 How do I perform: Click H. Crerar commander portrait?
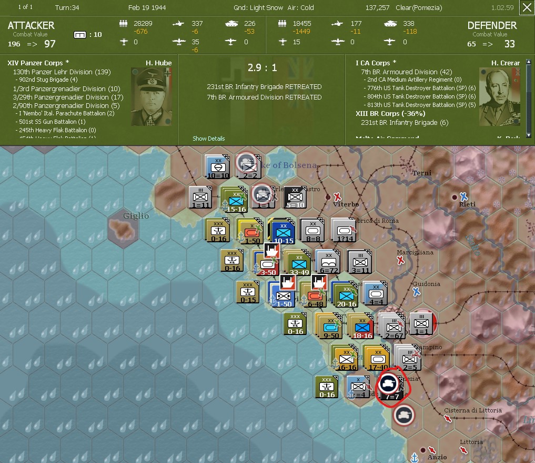click(500, 97)
